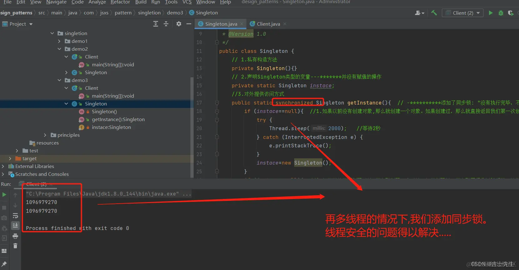Click the Up the Stack Trace arrow
This screenshot has height=270, width=519.
pyautogui.click(x=15, y=195)
